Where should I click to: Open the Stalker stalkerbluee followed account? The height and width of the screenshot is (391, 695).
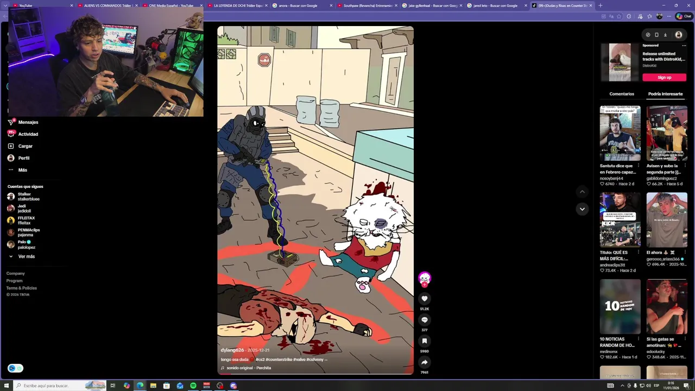click(23, 197)
